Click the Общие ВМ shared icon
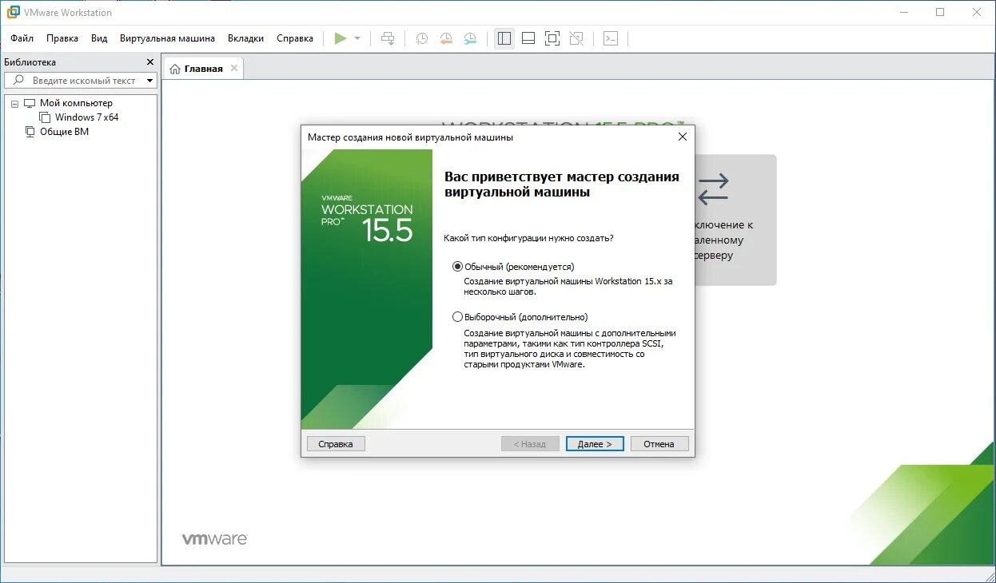996x583 pixels. point(30,132)
